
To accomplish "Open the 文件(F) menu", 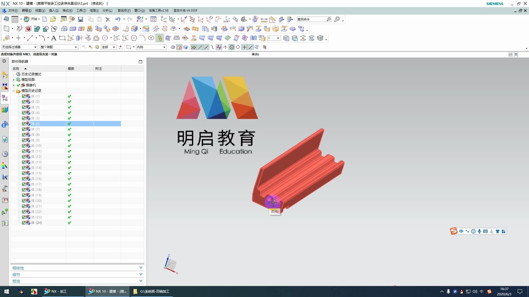I will point(13,10).
